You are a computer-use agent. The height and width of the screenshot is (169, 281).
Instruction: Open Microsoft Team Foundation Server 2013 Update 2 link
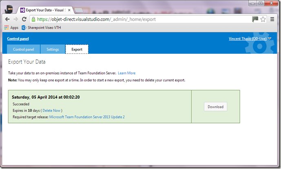[87, 117]
